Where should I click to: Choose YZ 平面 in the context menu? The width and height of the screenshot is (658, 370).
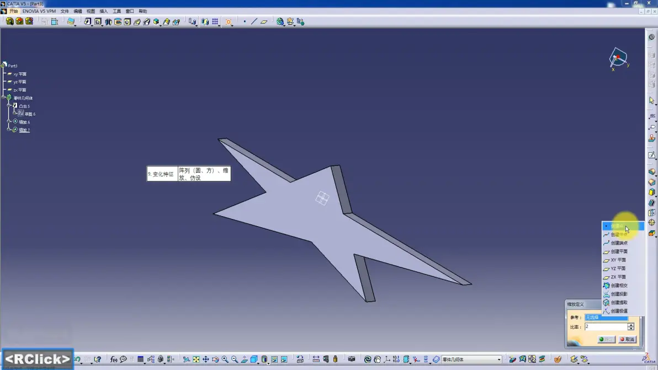pos(623,269)
